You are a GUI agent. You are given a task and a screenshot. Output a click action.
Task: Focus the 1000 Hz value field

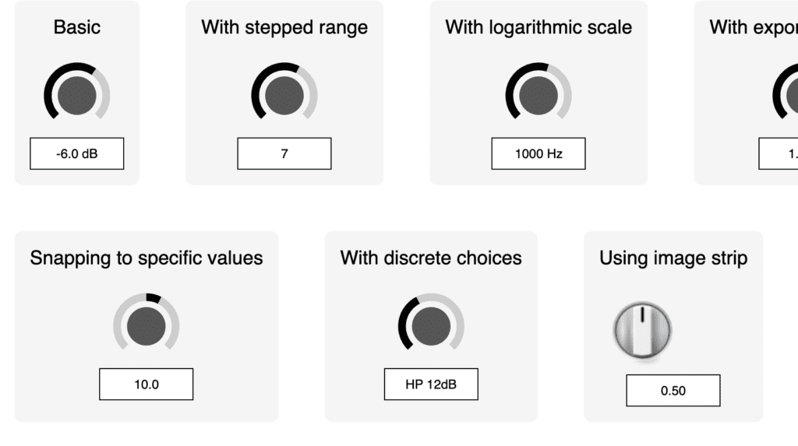pyautogui.click(x=538, y=153)
